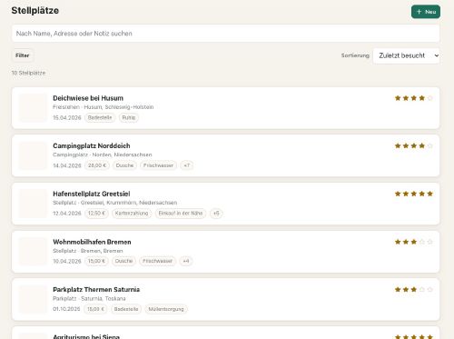Click the five-star rating of Hafenstellplatz Greetsiel
Viewport: 454px width, 339px height.
(x=414, y=194)
